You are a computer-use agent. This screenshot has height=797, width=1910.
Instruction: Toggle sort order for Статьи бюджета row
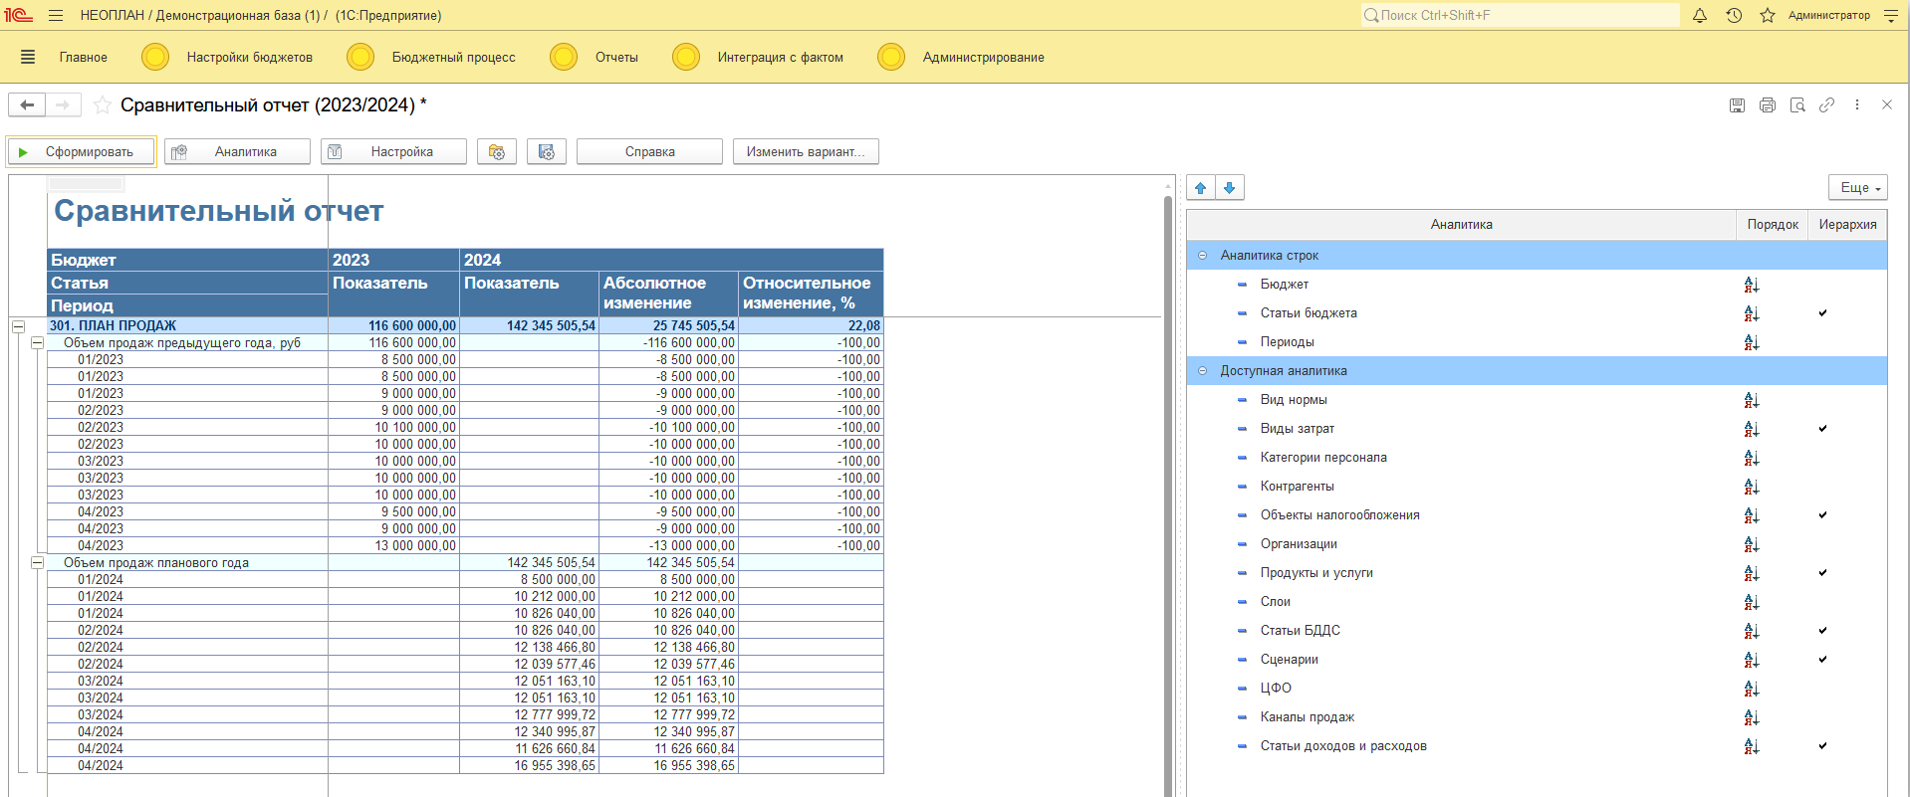point(1752,313)
